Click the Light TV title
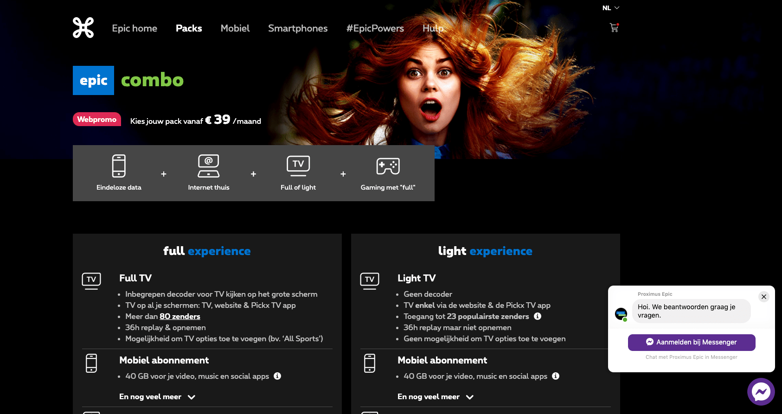 click(417, 278)
